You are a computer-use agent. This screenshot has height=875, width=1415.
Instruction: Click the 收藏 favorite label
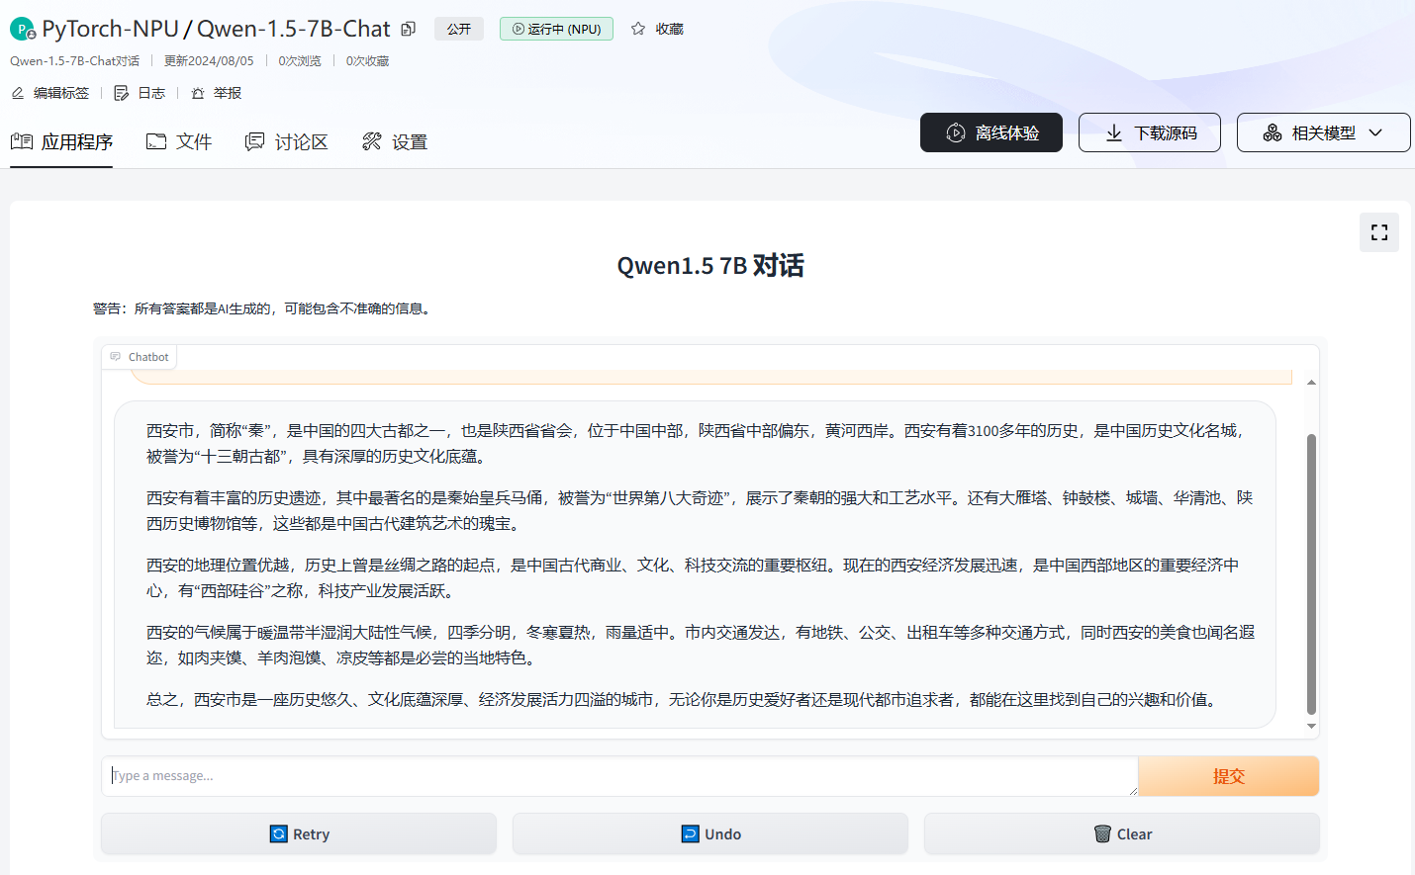pos(670,29)
